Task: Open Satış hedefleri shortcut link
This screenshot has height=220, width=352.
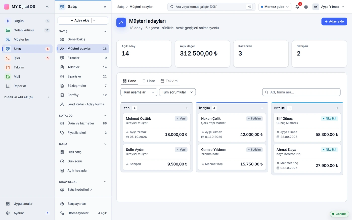Action: pyautogui.click(x=83, y=190)
